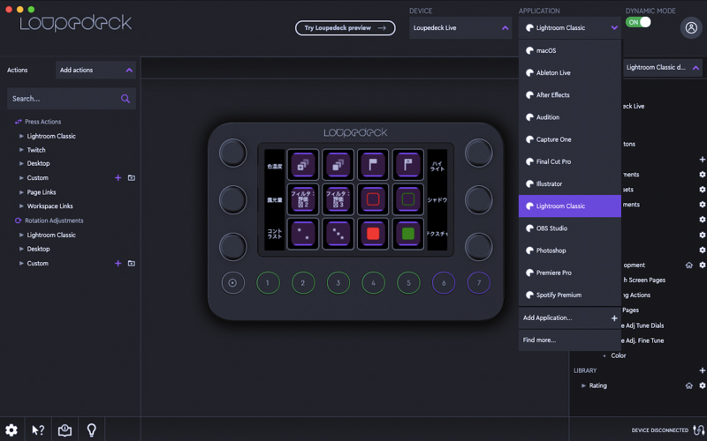The image size is (707, 441).
Task: Select the Rotation Adjustments heading
Action: coord(54,221)
